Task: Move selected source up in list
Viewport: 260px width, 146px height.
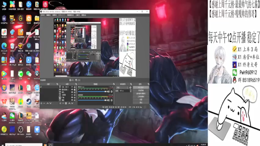Action: tap(69, 103)
